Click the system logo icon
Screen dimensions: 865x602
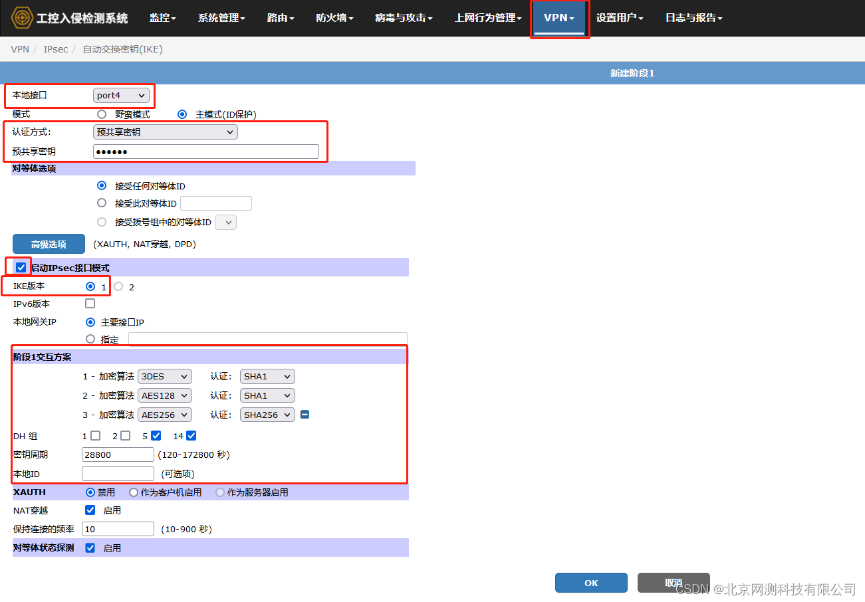pos(22,17)
